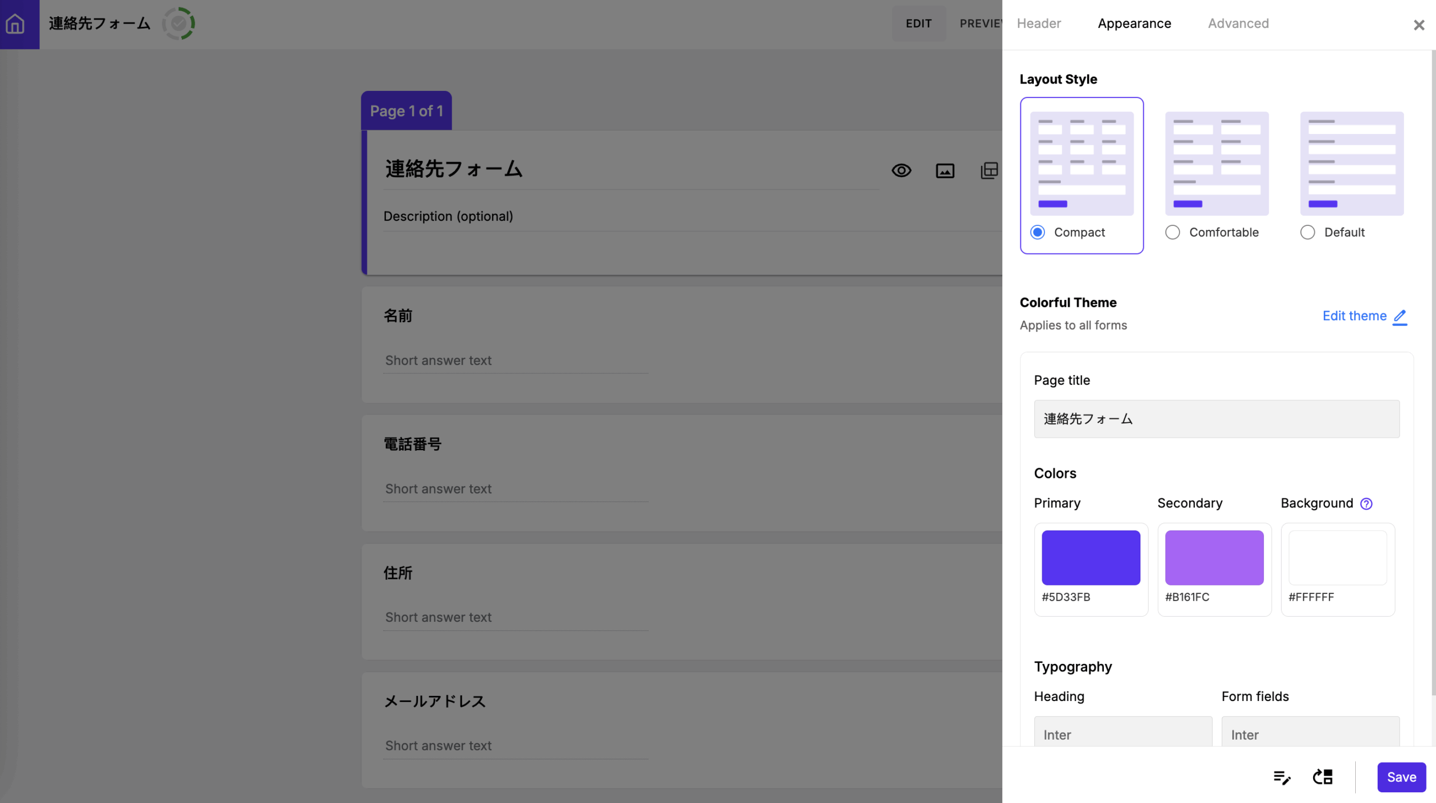The image size is (1436, 803).
Task: Select the Default layout style
Action: (x=1308, y=232)
